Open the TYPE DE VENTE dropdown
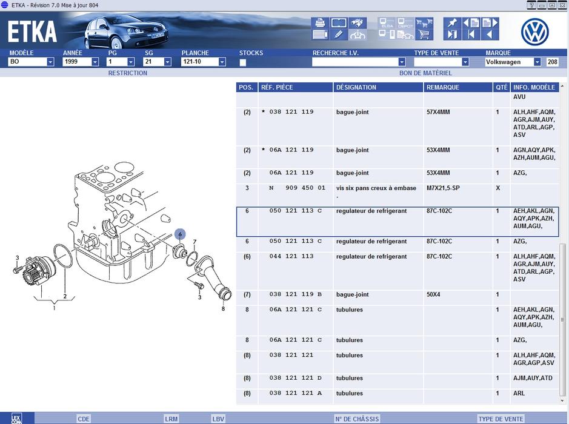569x424 pixels. pos(465,62)
